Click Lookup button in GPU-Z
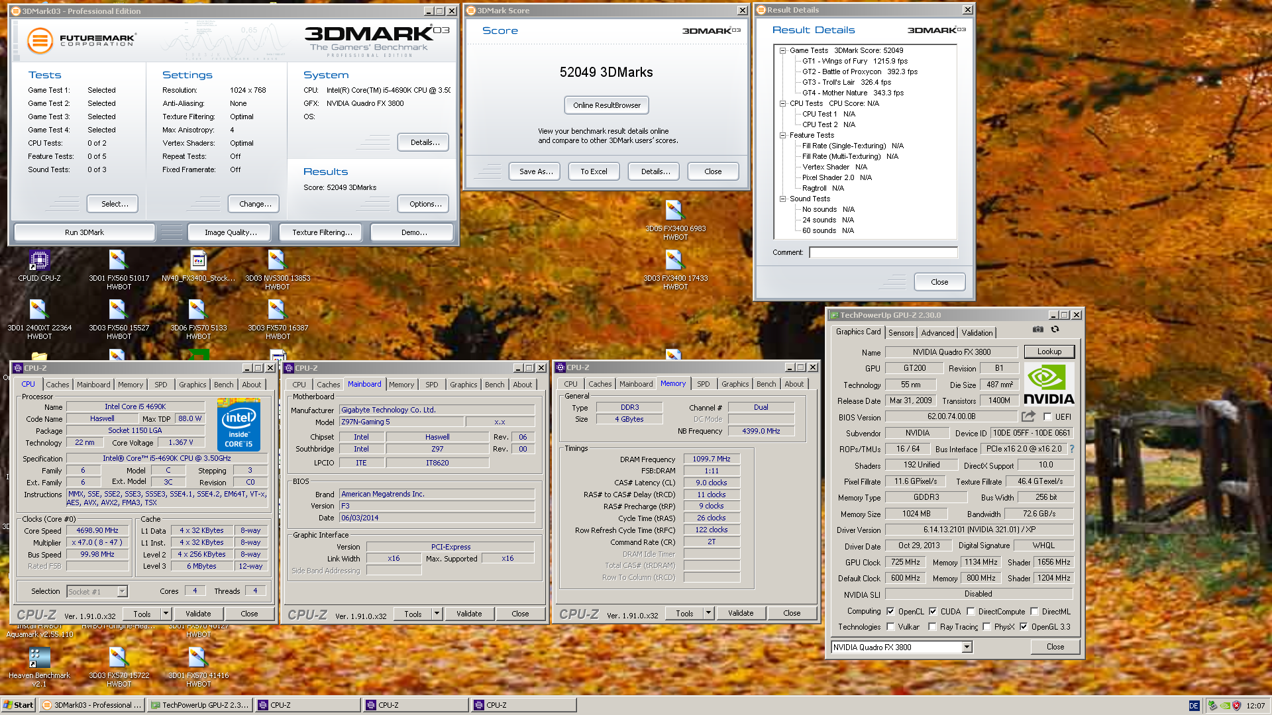This screenshot has height=715, width=1272. coord(1049,352)
